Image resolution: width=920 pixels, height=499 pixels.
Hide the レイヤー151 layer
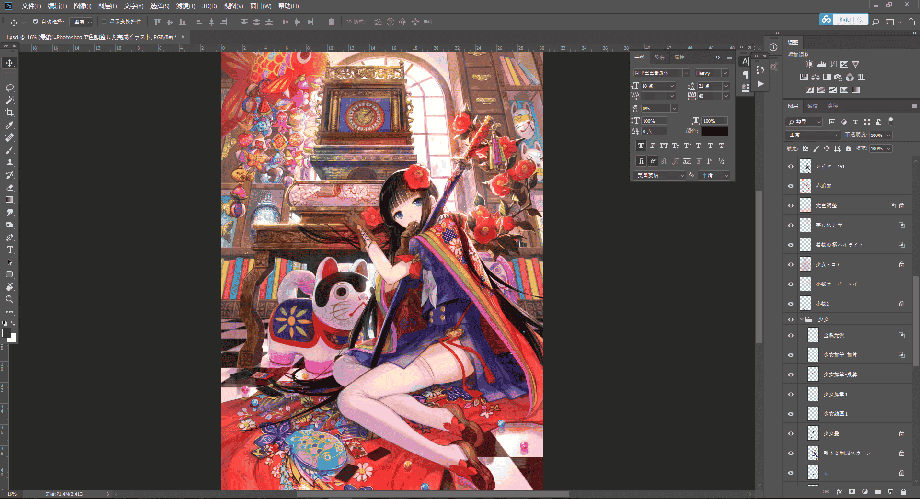coord(791,166)
